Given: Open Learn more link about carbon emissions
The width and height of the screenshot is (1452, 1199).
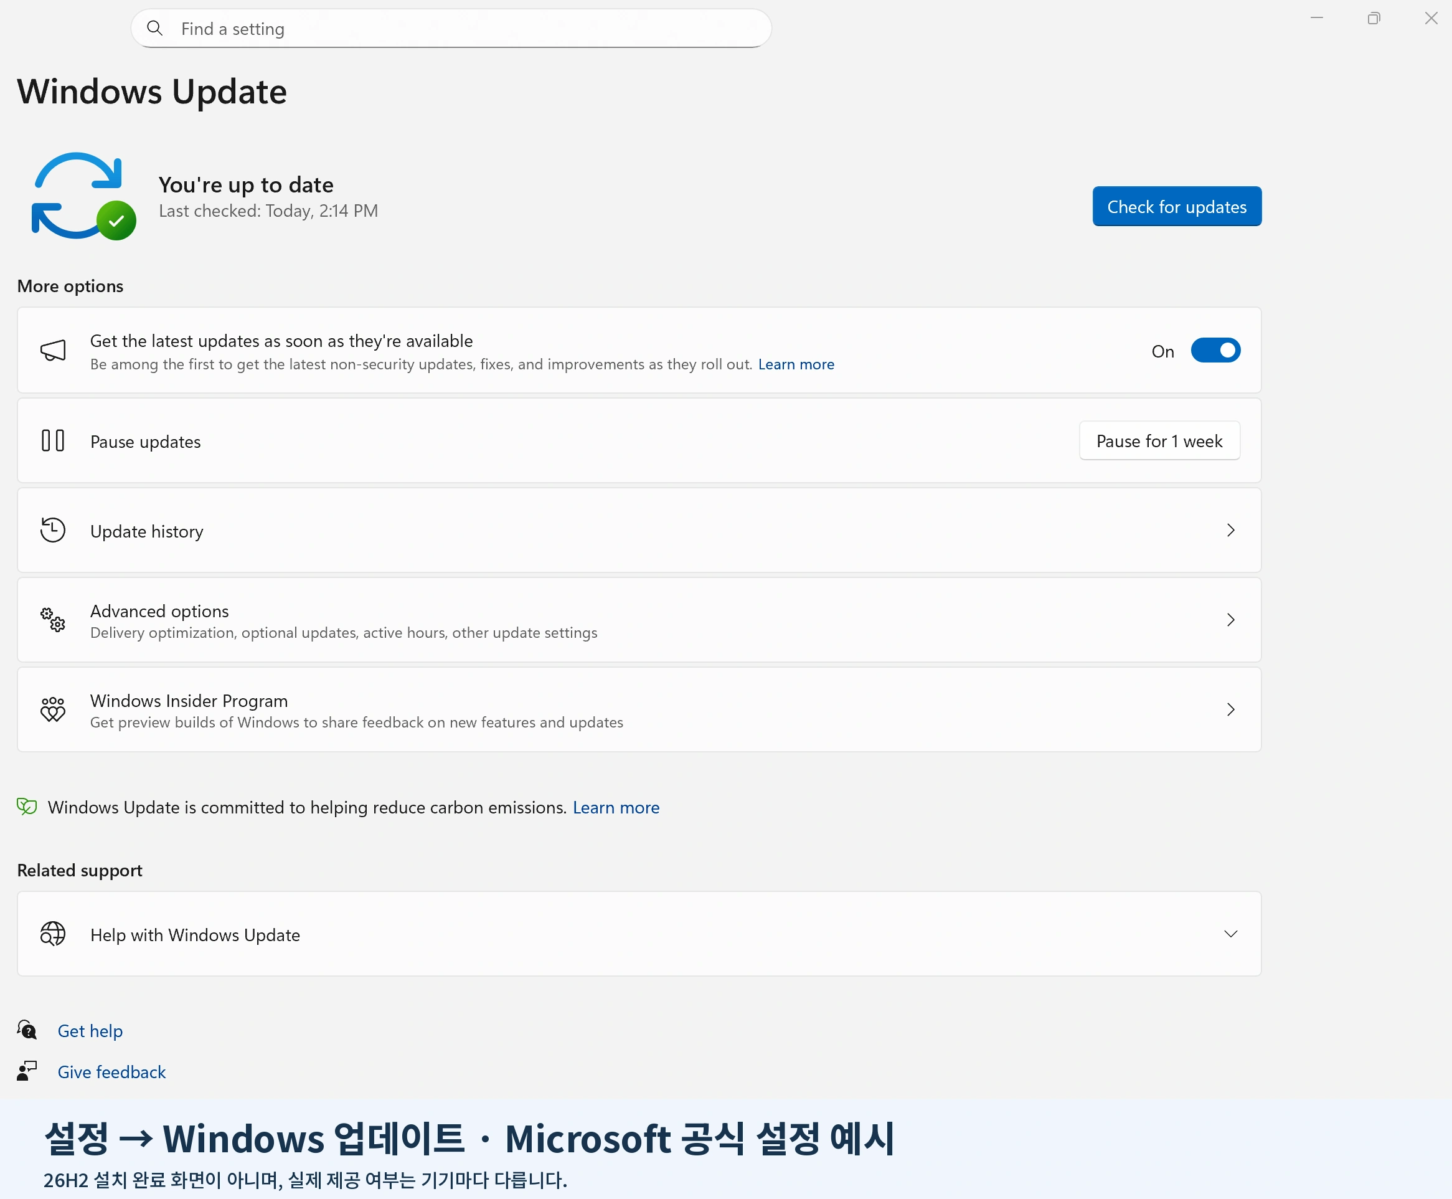Looking at the screenshot, I should pos(616,807).
